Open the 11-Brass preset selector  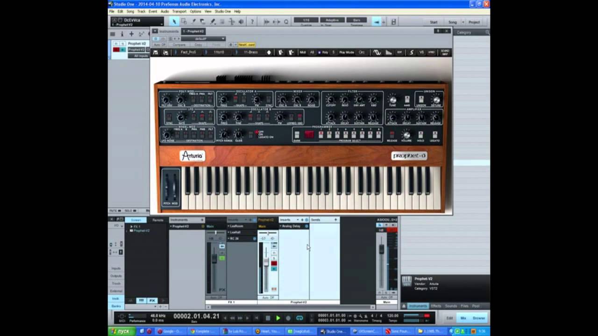click(x=250, y=52)
